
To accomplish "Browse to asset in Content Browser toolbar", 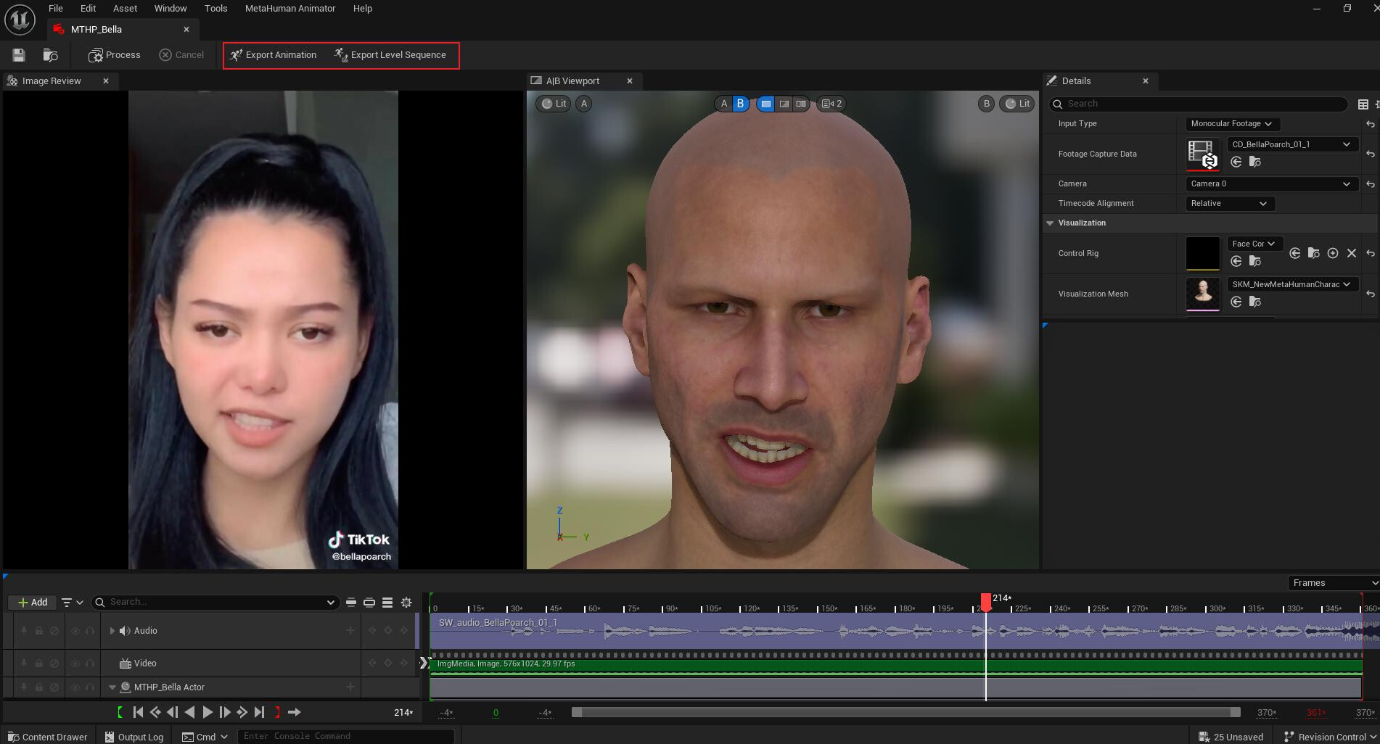I will [50, 55].
